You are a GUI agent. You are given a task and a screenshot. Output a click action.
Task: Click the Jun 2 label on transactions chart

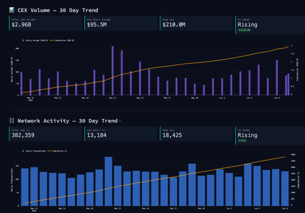click(229, 209)
